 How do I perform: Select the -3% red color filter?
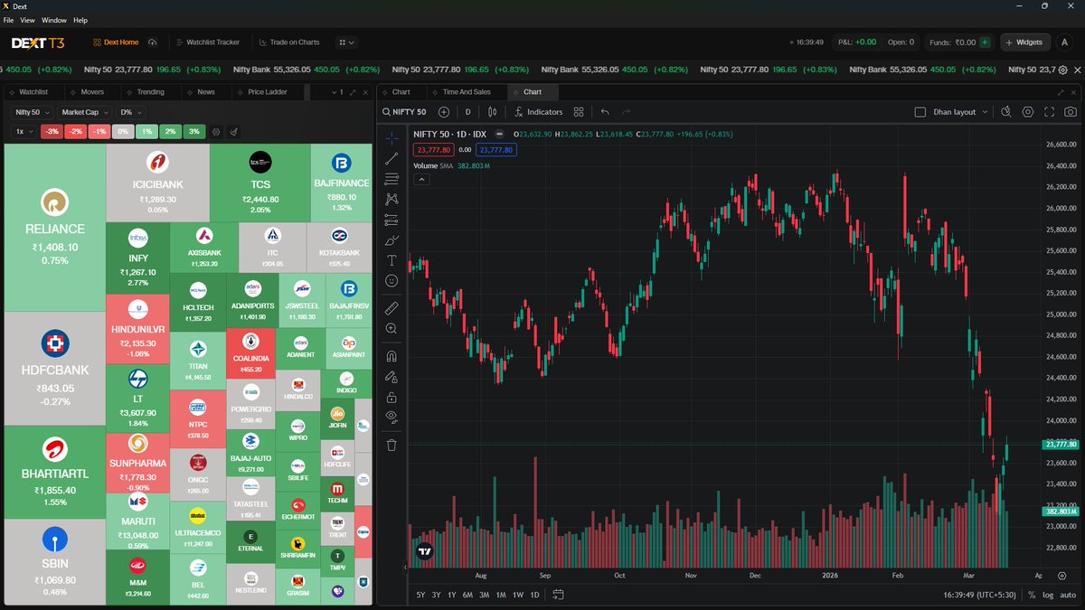point(52,131)
